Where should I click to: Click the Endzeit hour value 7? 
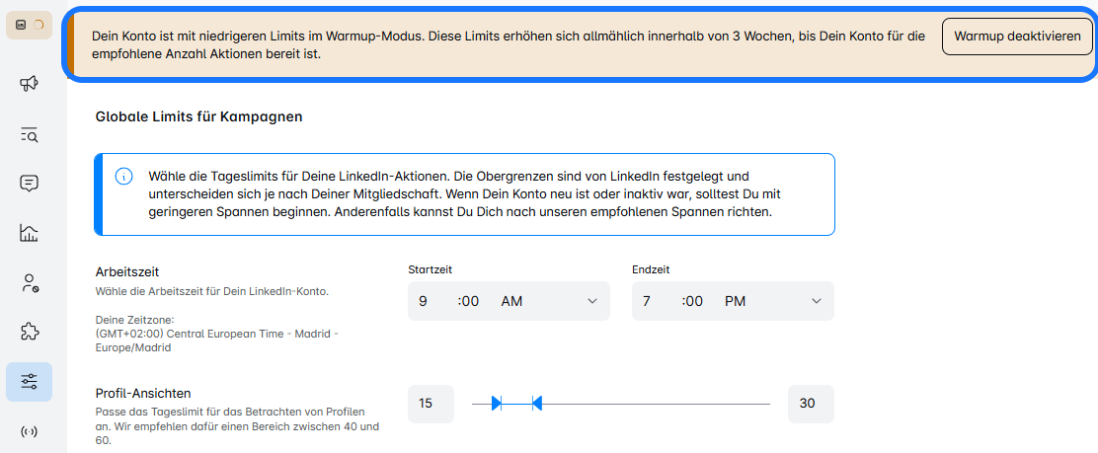(x=647, y=301)
